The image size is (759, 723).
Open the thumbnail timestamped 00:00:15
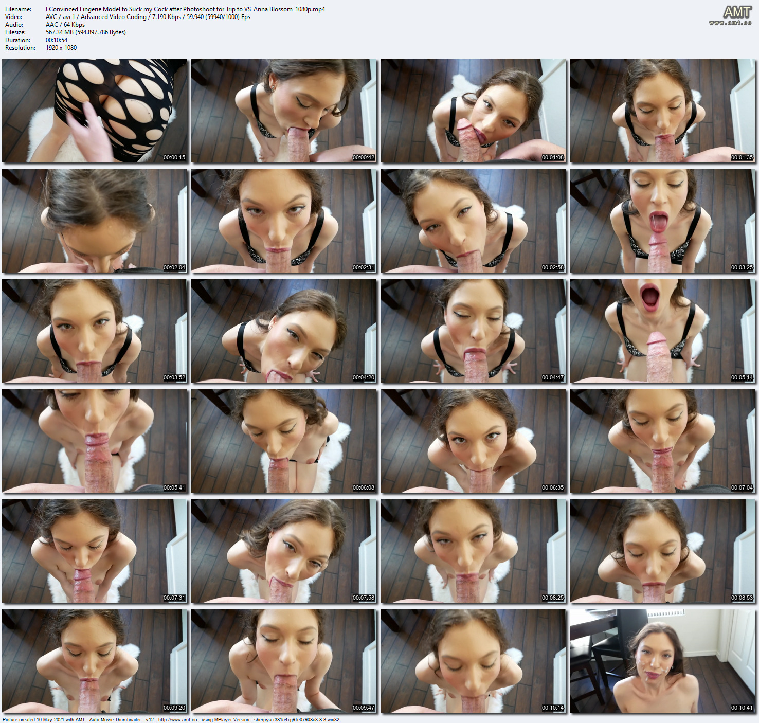tap(95, 111)
